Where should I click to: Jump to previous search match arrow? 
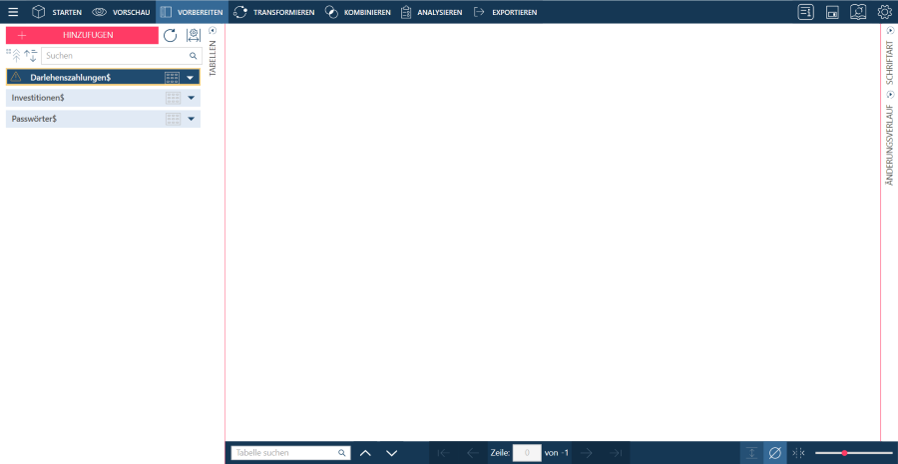[365, 453]
